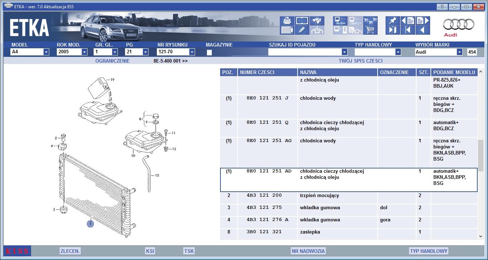The image size is (488, 260).
Task: Select the 'trzpień mocujący' row name
Action: [x=319, y=196]
